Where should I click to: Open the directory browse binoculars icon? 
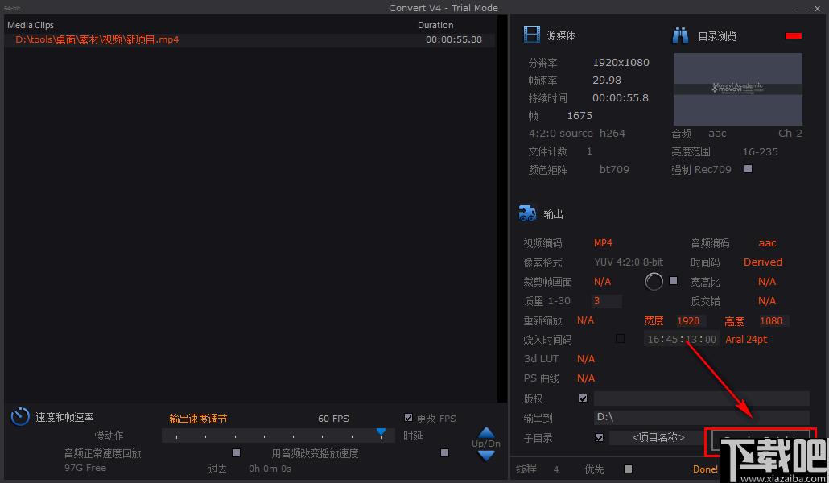[680, 35]
